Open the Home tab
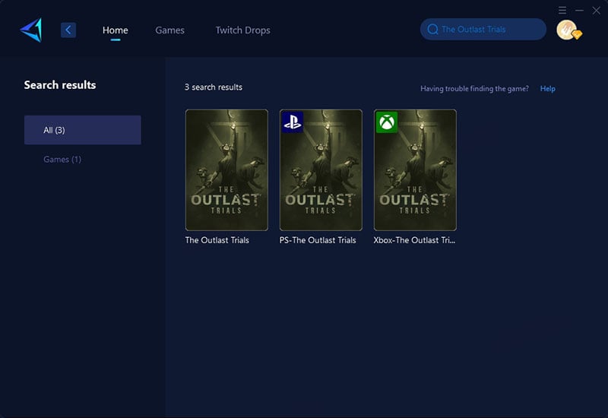 [116, 30]
